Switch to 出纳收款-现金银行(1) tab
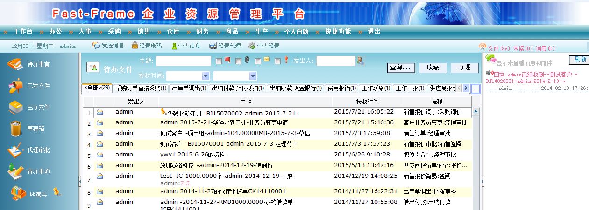The height and width of the screenshot is (210, 589). [x=295, y=88]
